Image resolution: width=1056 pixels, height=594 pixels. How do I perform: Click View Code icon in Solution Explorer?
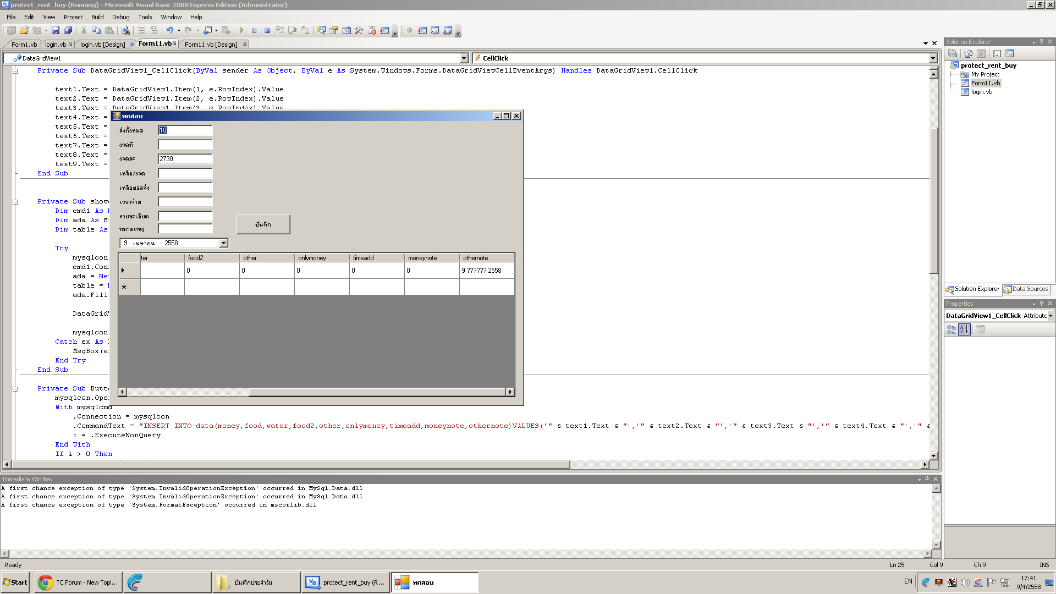(997, 54)
